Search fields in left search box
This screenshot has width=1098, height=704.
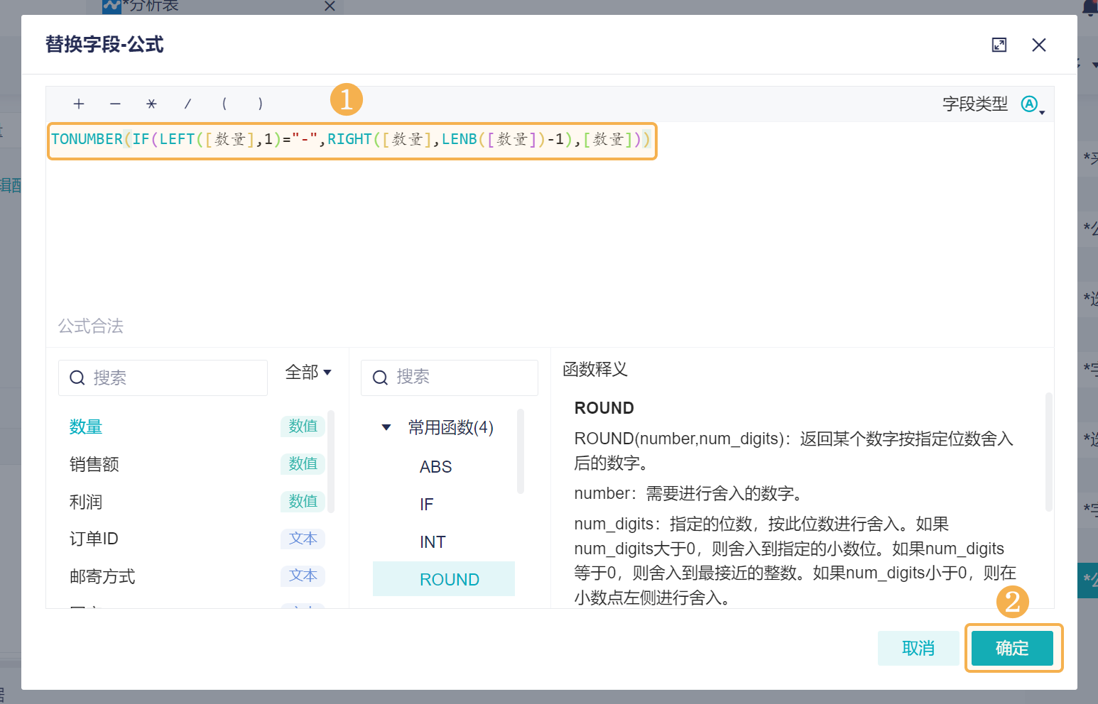pyautogui.click(x=163, y=378)
